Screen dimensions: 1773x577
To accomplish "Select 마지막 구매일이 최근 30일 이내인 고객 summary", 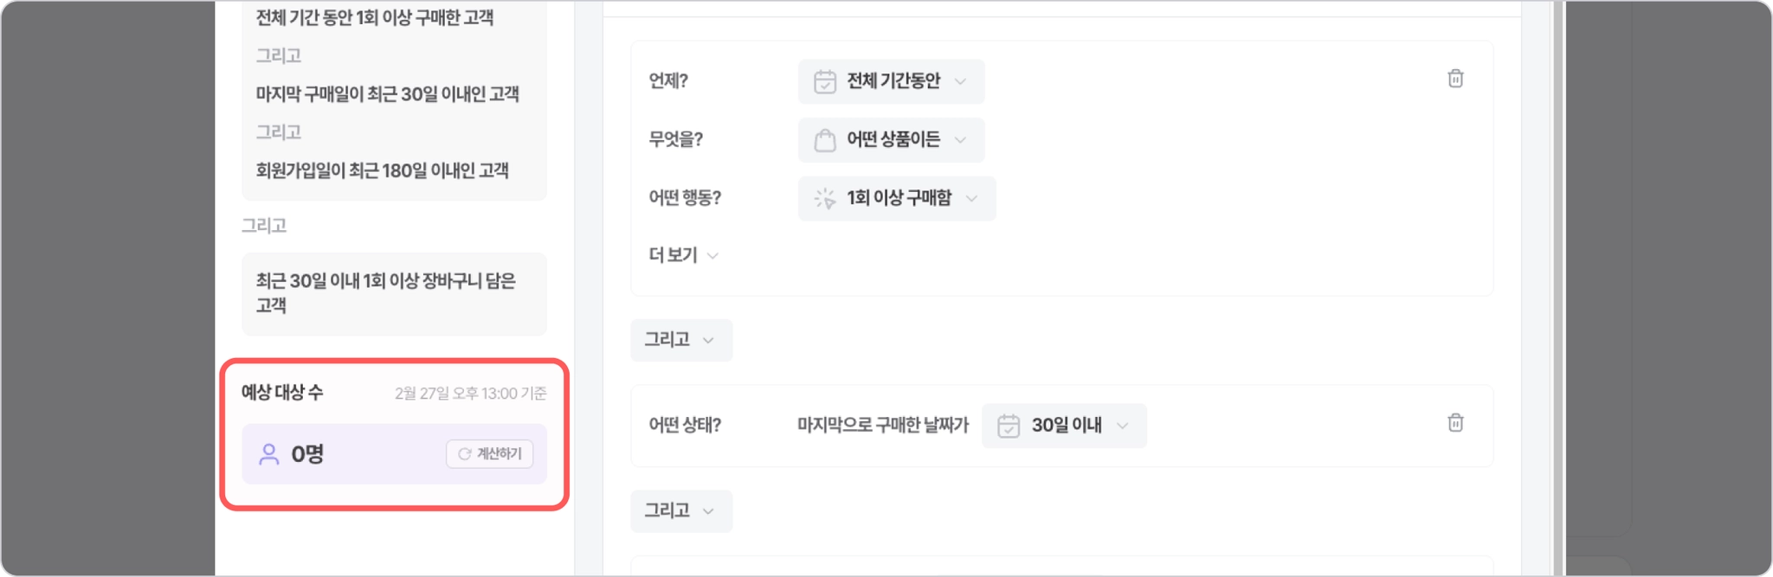I will (387, 94).
